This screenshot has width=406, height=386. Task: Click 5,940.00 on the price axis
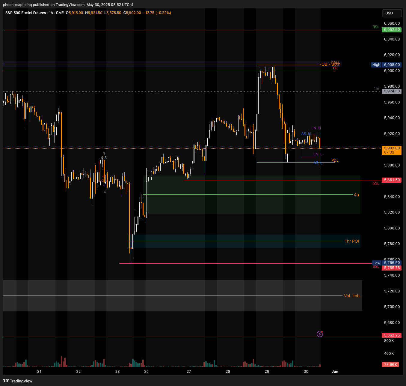tap(392, 118)
